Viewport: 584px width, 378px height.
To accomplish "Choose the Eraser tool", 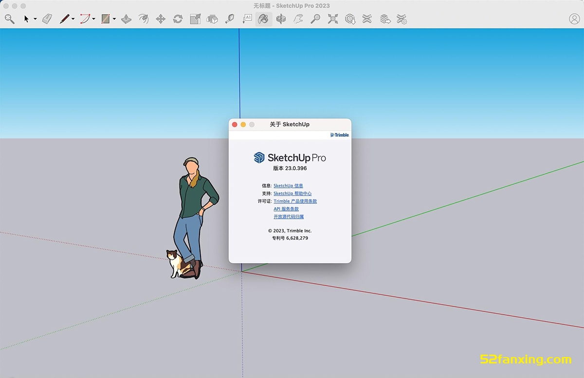I will [x=47, y=19].
